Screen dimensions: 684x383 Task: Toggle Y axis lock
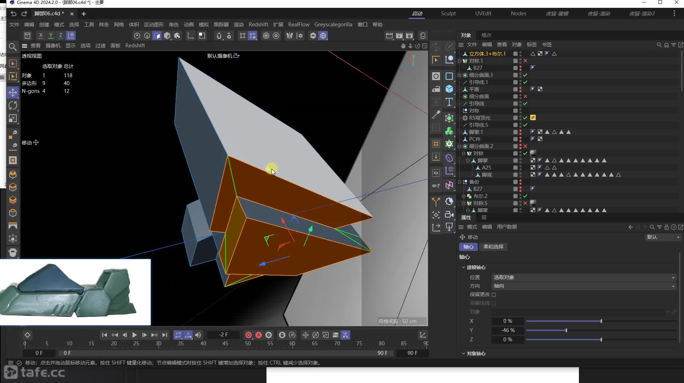[x=51, y=36]
